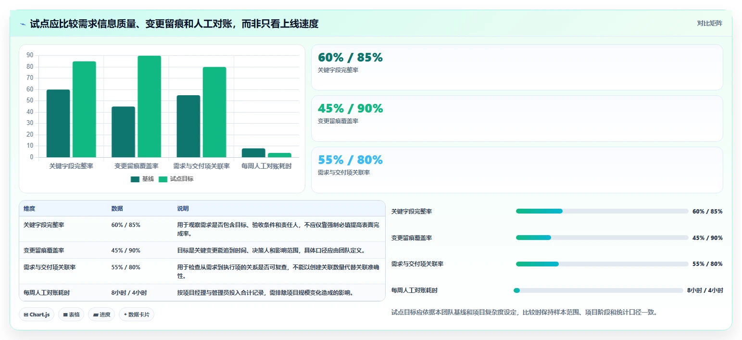The height and width of the screenshot is (340, 742).
Task: Click the 90 y-axis tick label
Action: pos(30,55)
